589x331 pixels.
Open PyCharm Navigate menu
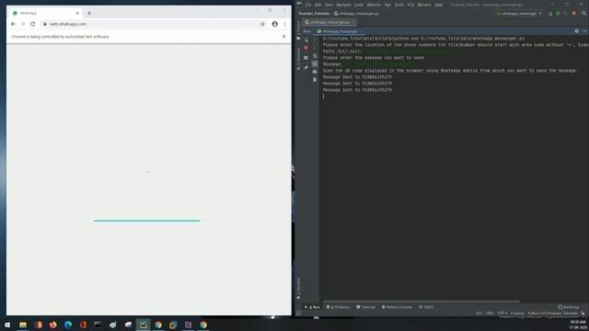coord(343,5)
